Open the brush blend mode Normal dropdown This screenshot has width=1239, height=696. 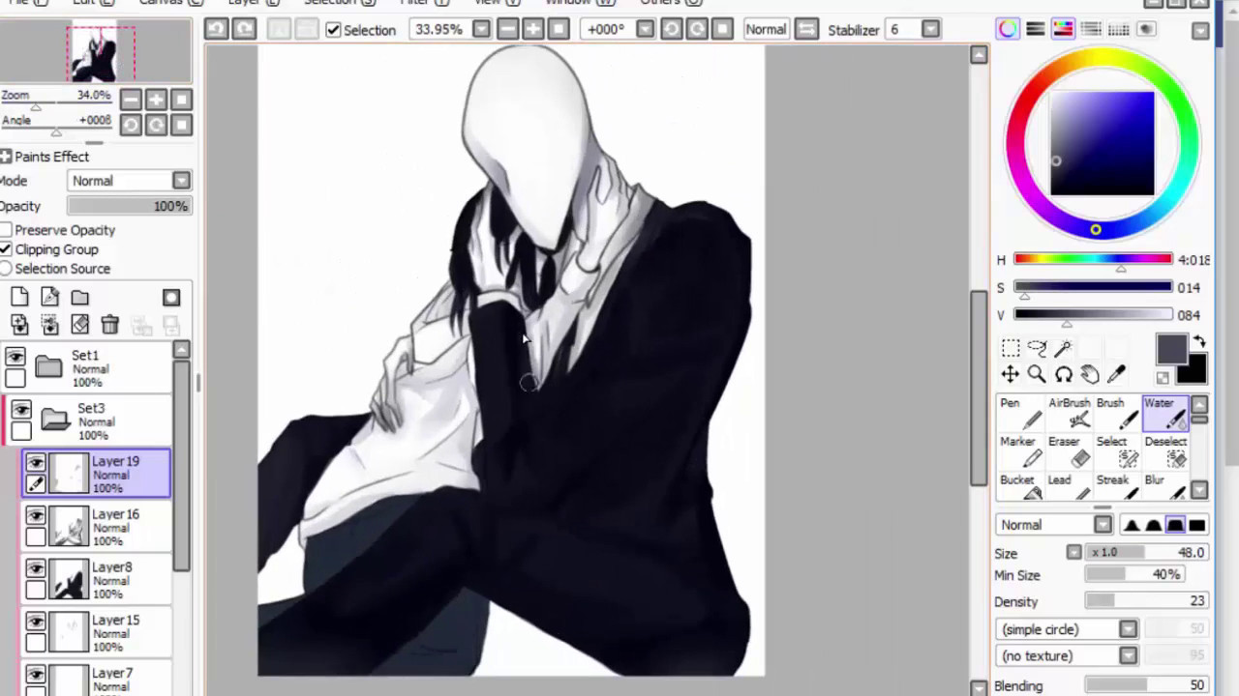coord(1103,525)
